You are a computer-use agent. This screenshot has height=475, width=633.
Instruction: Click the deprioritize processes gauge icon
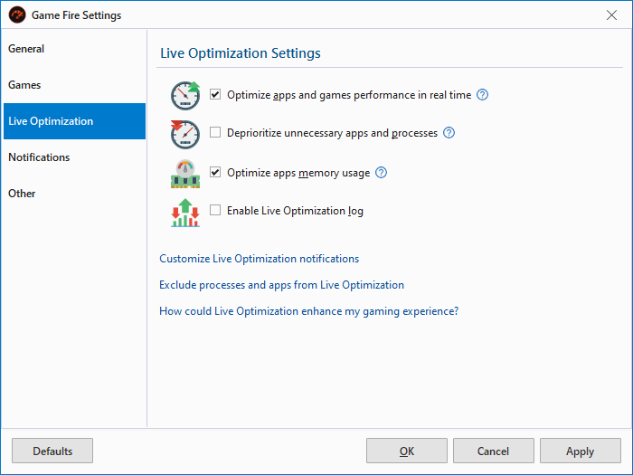[x=185, y=134]
